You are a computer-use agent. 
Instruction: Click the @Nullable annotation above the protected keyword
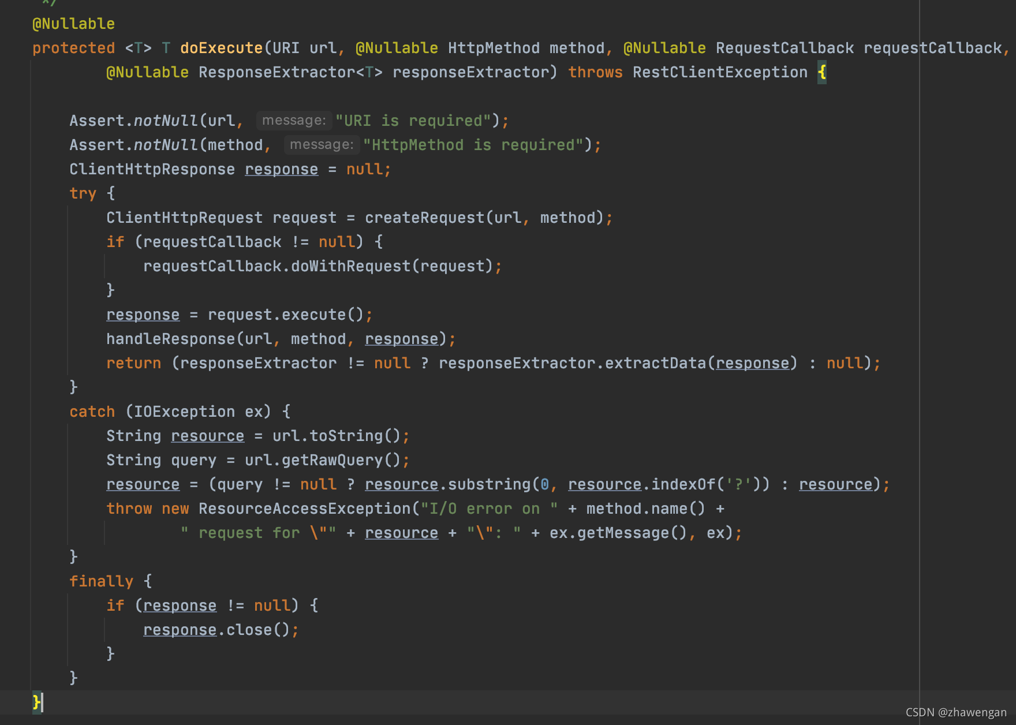[x=73, y=24]
